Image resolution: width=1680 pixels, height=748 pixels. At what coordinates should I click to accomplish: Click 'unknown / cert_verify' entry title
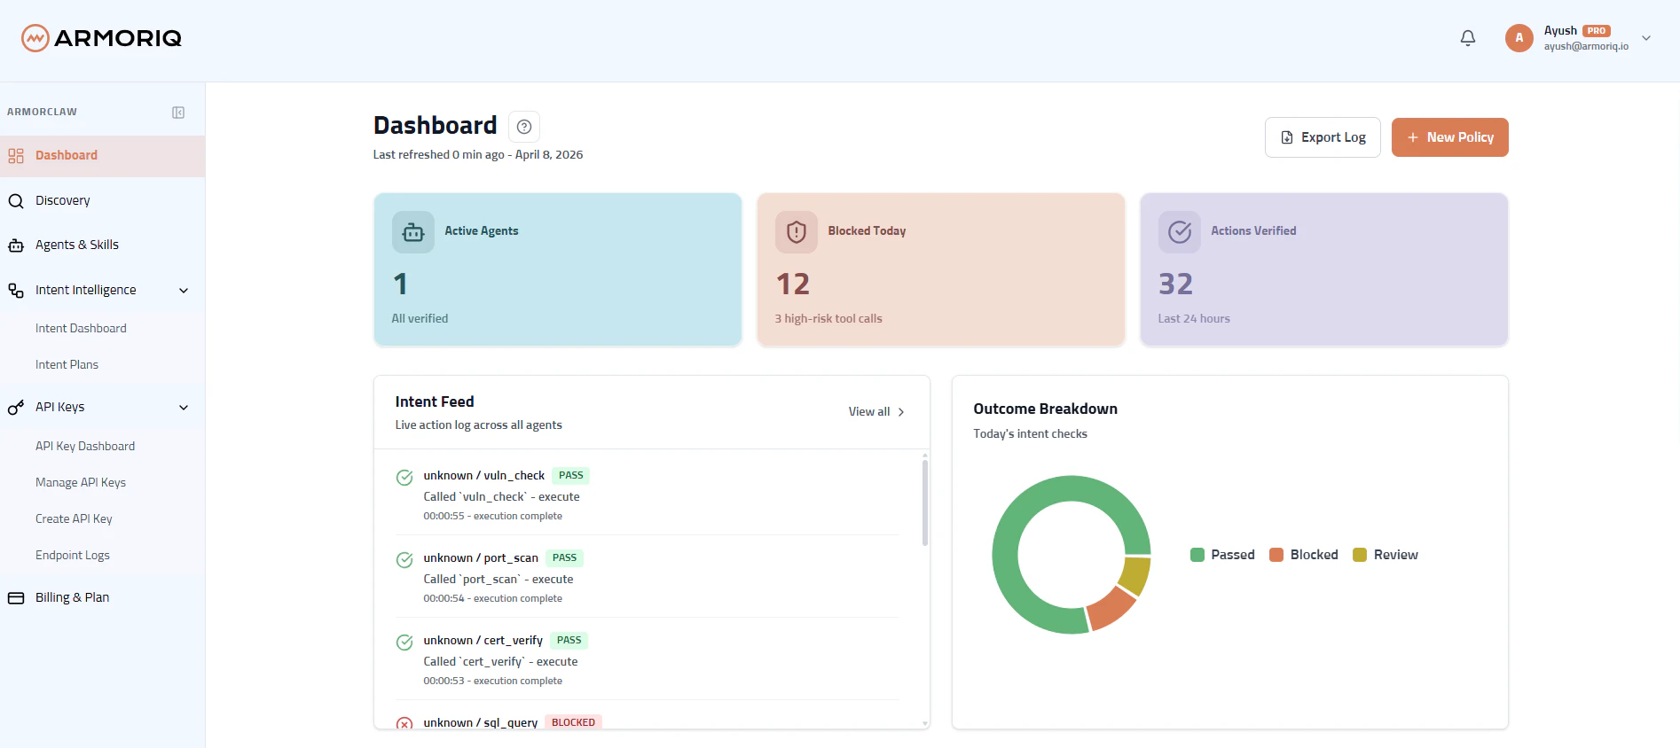483,641
